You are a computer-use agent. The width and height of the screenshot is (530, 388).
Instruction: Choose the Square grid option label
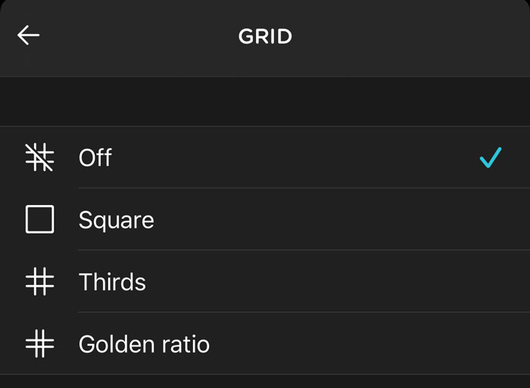click(117, 220)
